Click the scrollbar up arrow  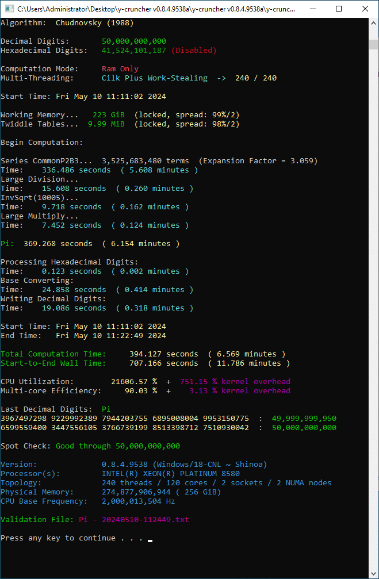[373, 23]
